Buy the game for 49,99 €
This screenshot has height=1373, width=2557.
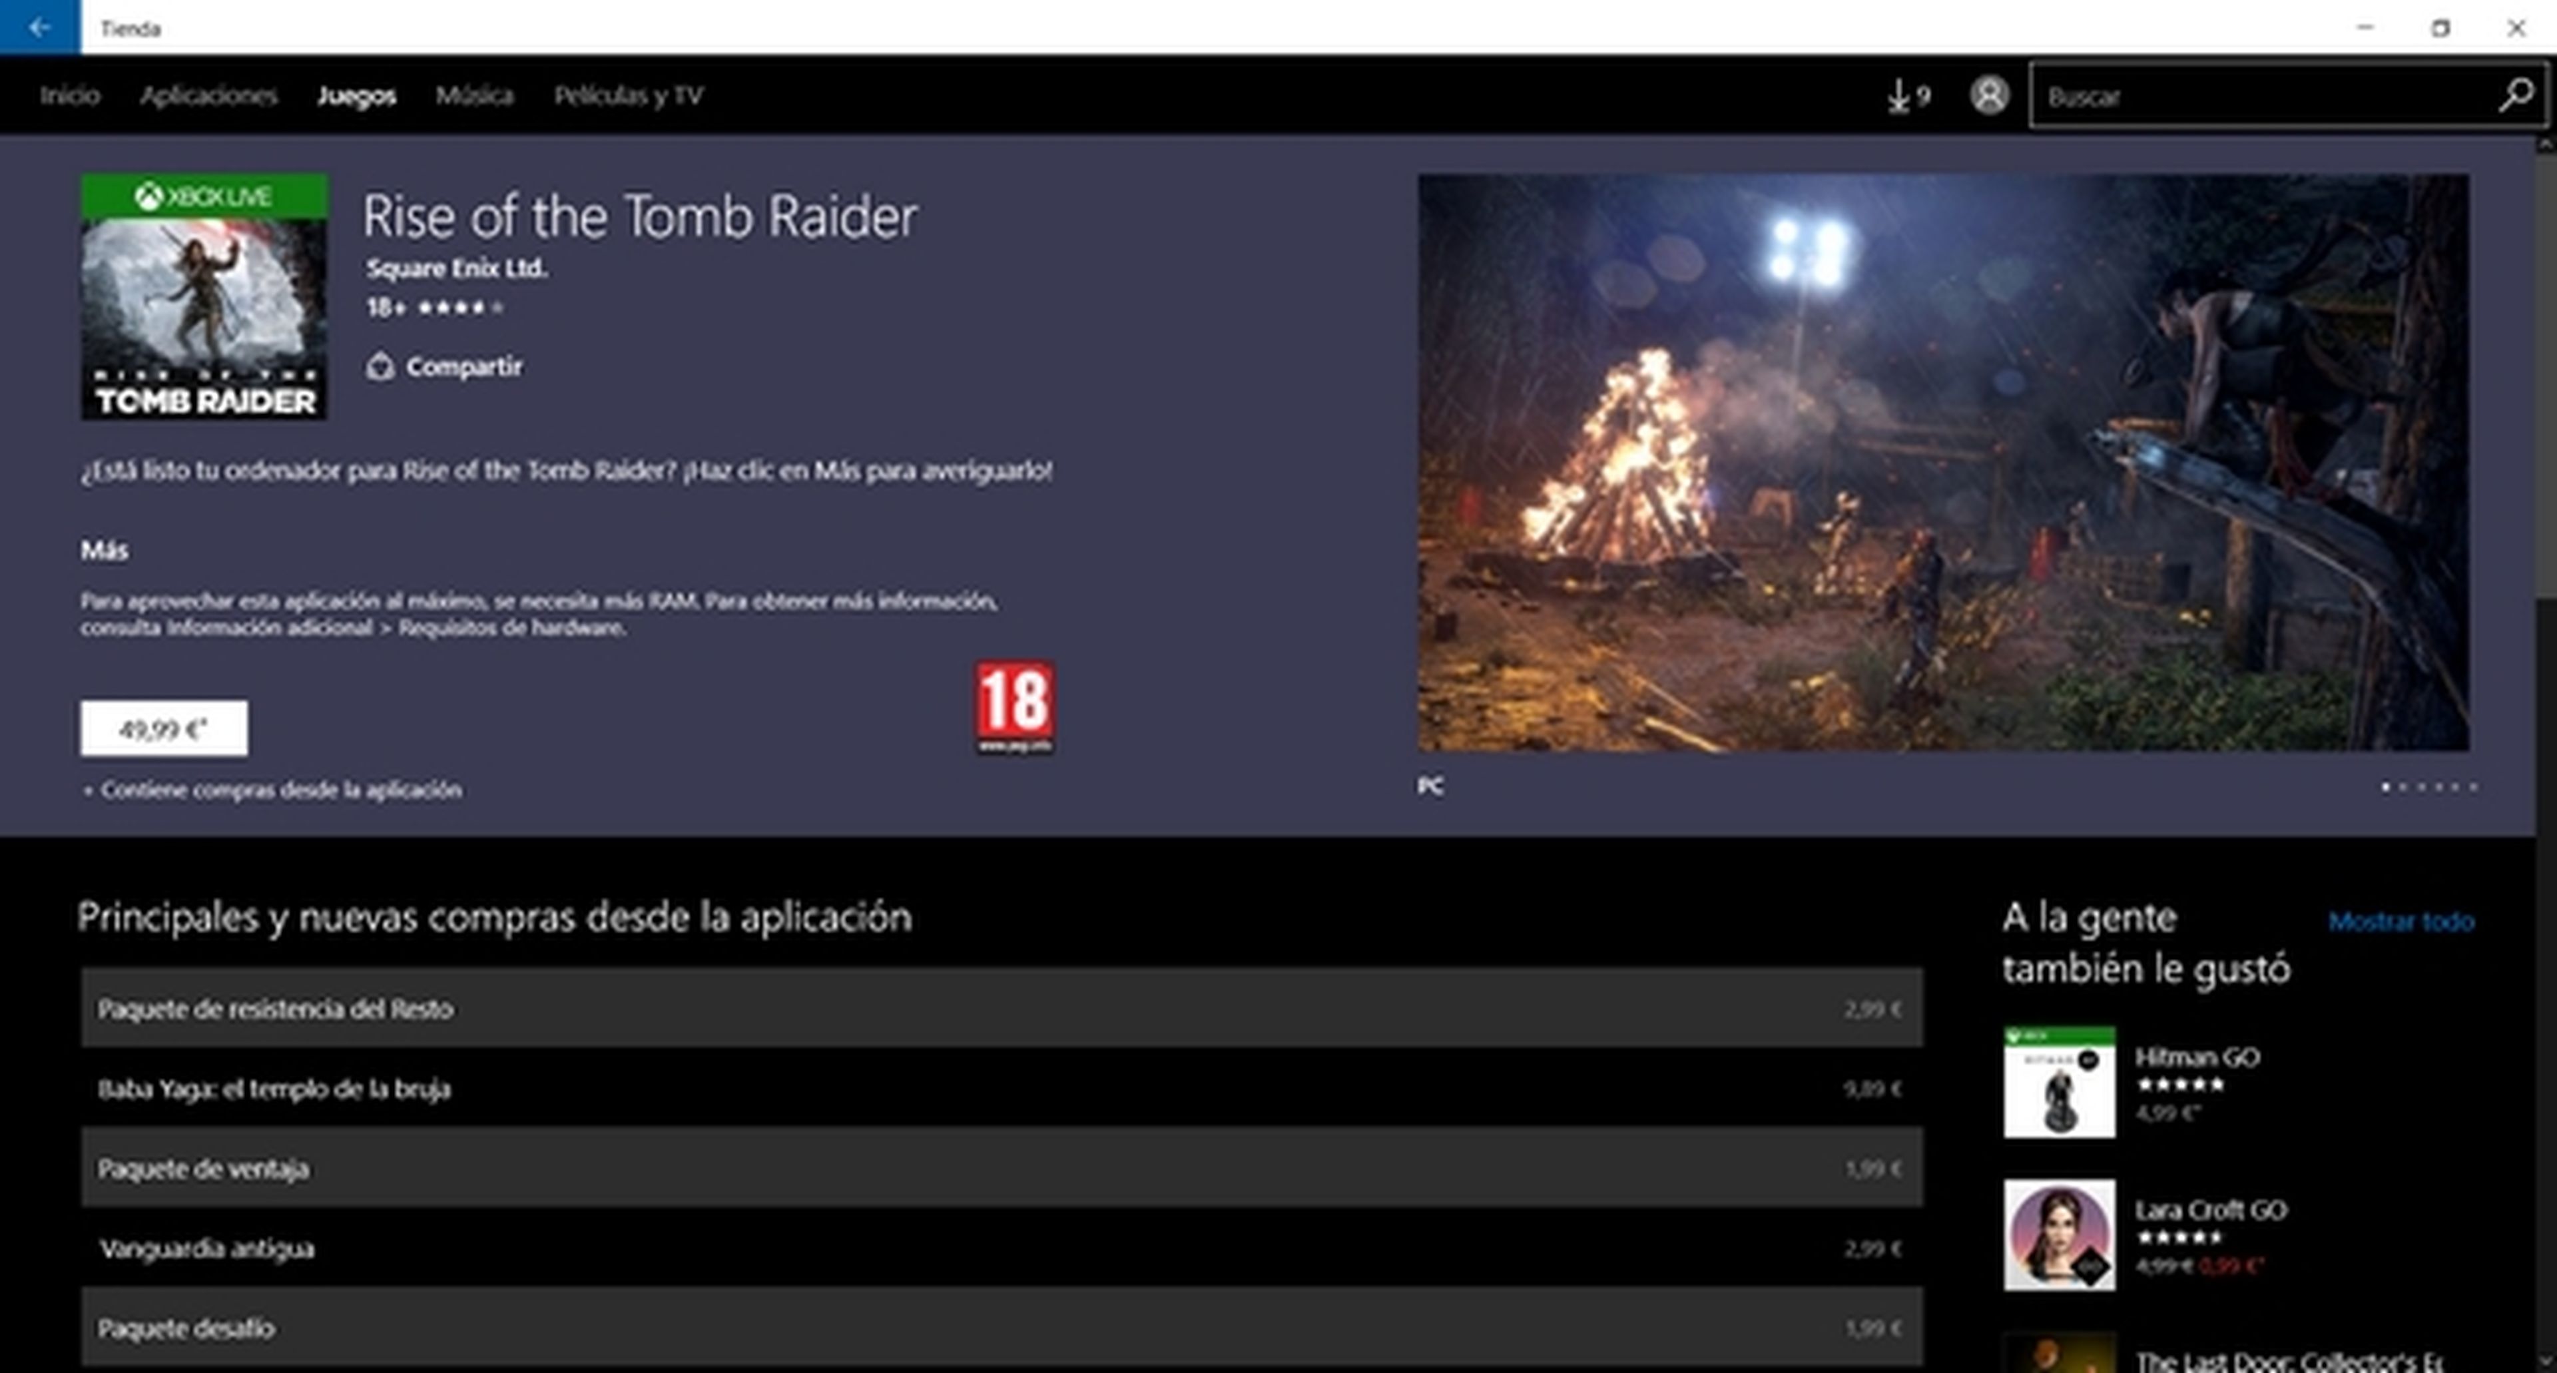click(164, 728)
